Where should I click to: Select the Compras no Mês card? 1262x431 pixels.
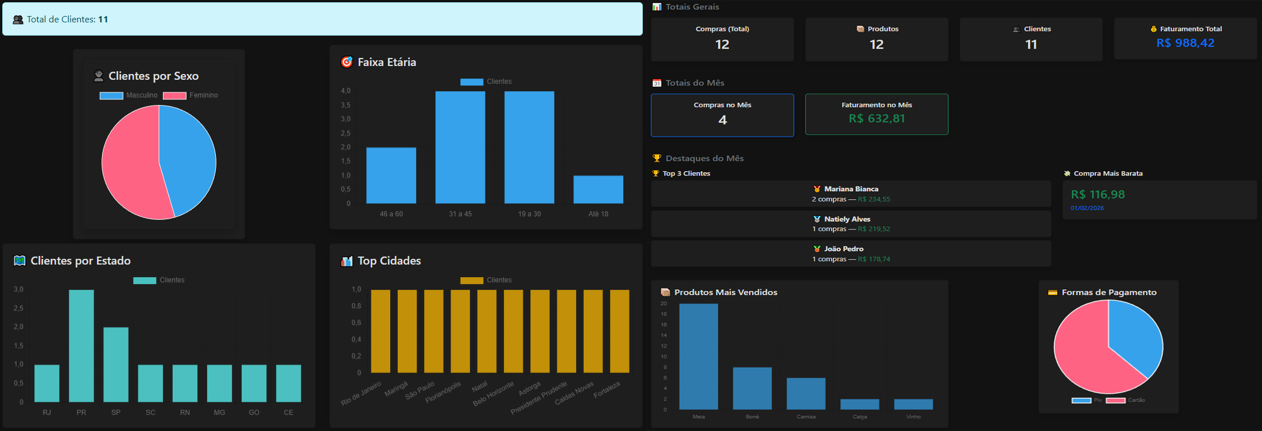point(722,115)
